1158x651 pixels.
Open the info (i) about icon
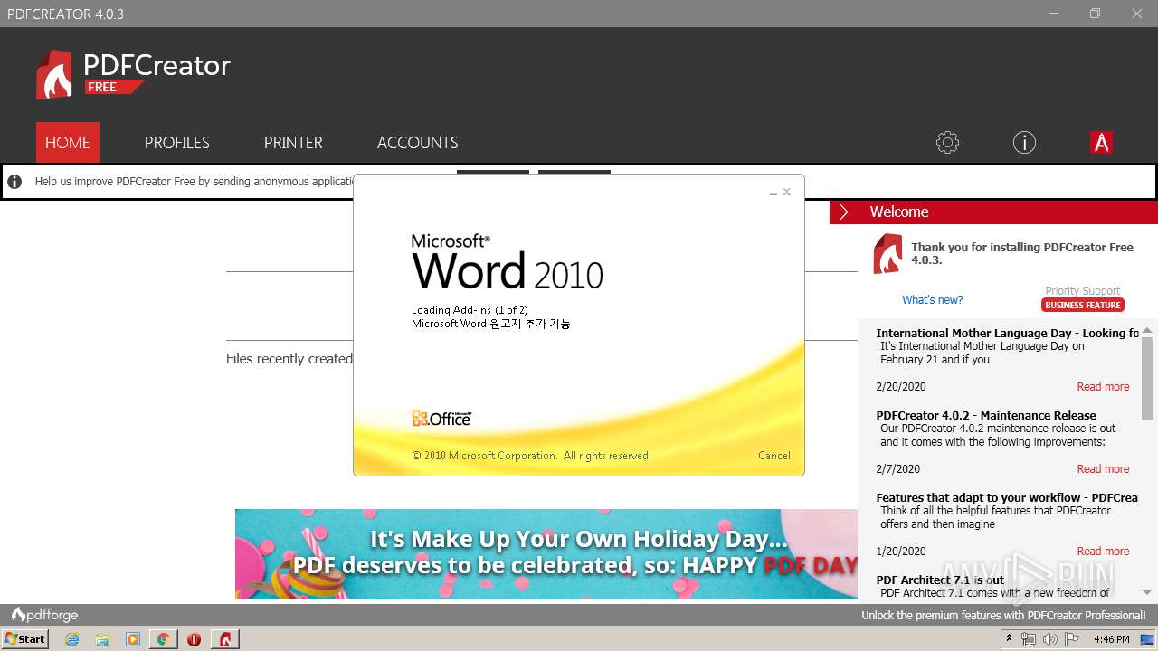(x=1024, y=143)
